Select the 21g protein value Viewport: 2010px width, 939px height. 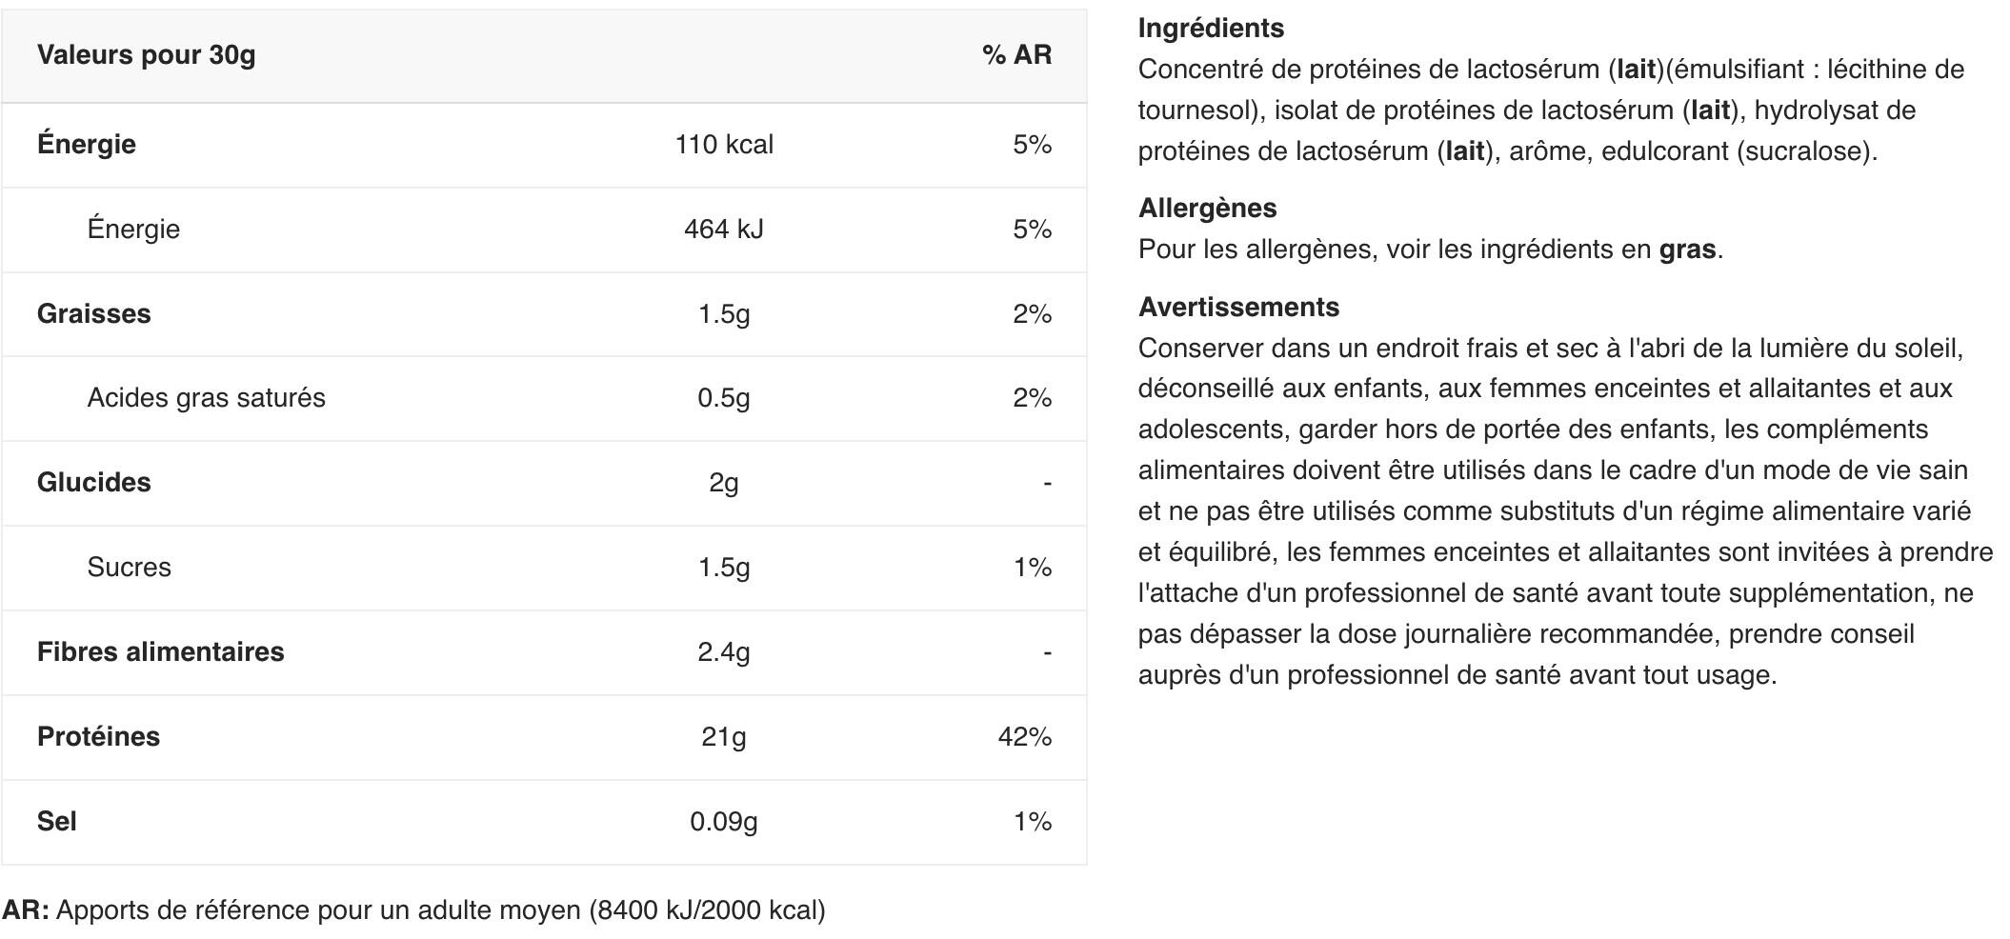pos(724,737)
